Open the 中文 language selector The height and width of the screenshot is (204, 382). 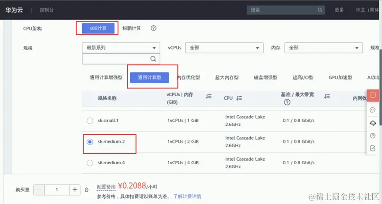coord(367,10)
